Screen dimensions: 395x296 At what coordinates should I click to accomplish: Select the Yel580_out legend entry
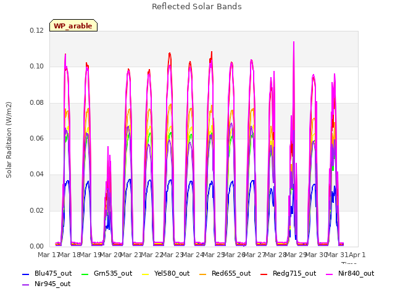[x=166, y=274]
